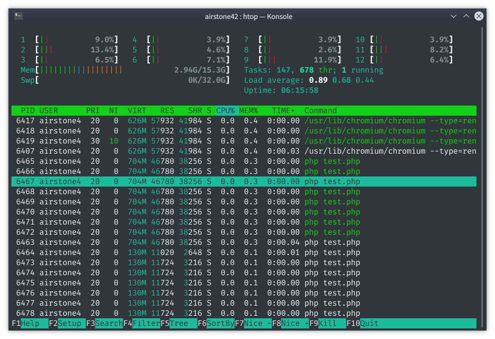Image resolution: width=495 pixels, height=339 pixels.
Task: Click F9 Kill to terminate process
Action: pos(327,323)
